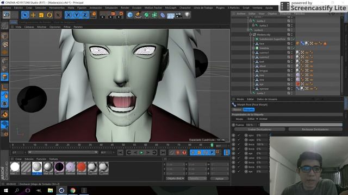348x195 pixels.
Task: Click the Floor environment grid icon
Action: point(171,15)
